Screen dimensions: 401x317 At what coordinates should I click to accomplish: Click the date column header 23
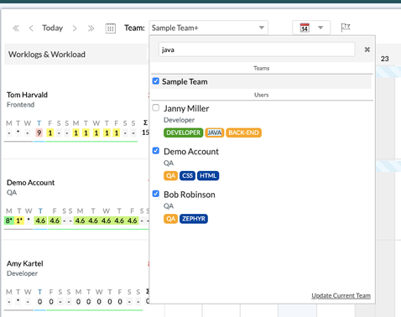[385, 59]
